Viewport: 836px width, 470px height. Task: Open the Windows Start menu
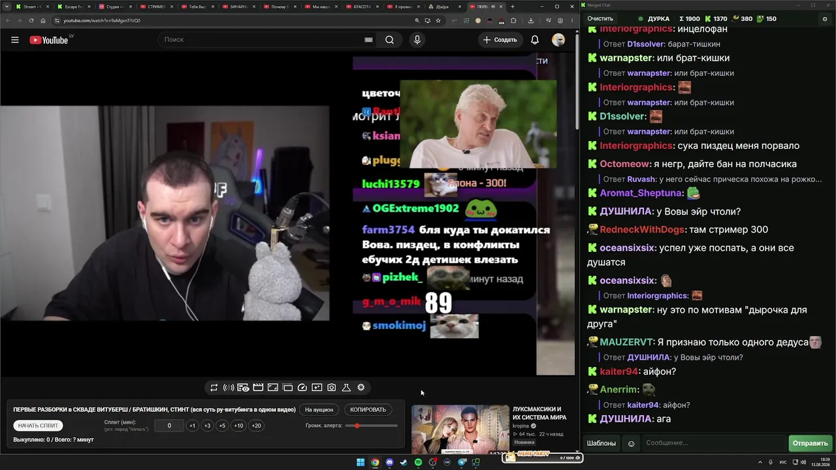361,463
